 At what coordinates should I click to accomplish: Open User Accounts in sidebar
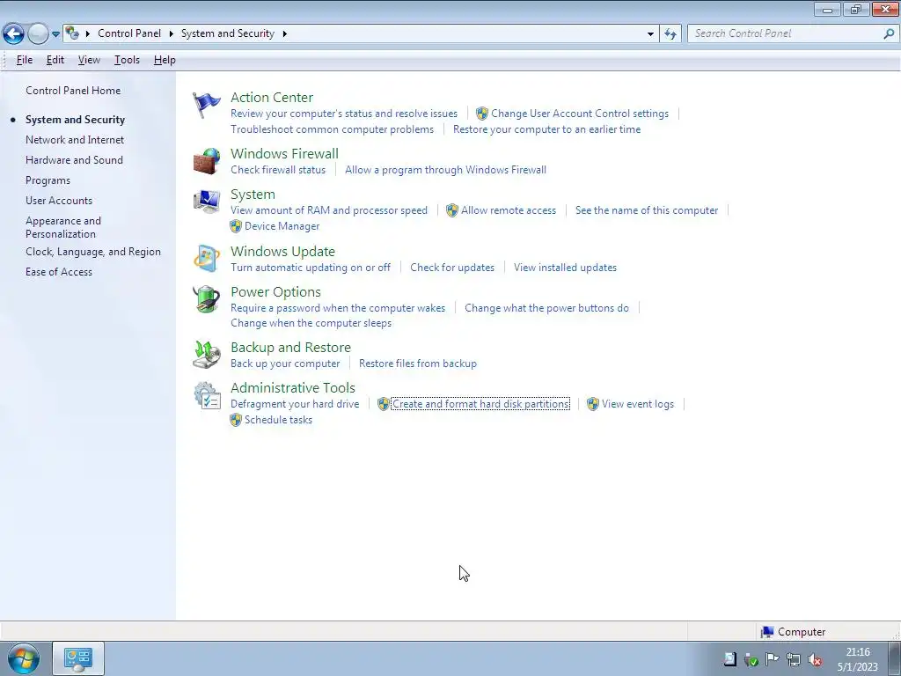click(59, 201)
